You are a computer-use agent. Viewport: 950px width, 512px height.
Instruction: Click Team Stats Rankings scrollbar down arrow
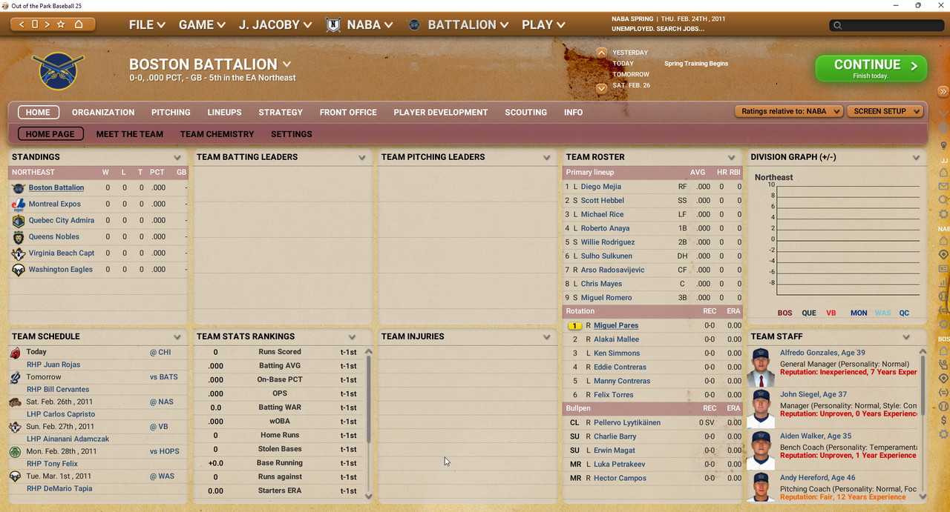tap(368, 496)
